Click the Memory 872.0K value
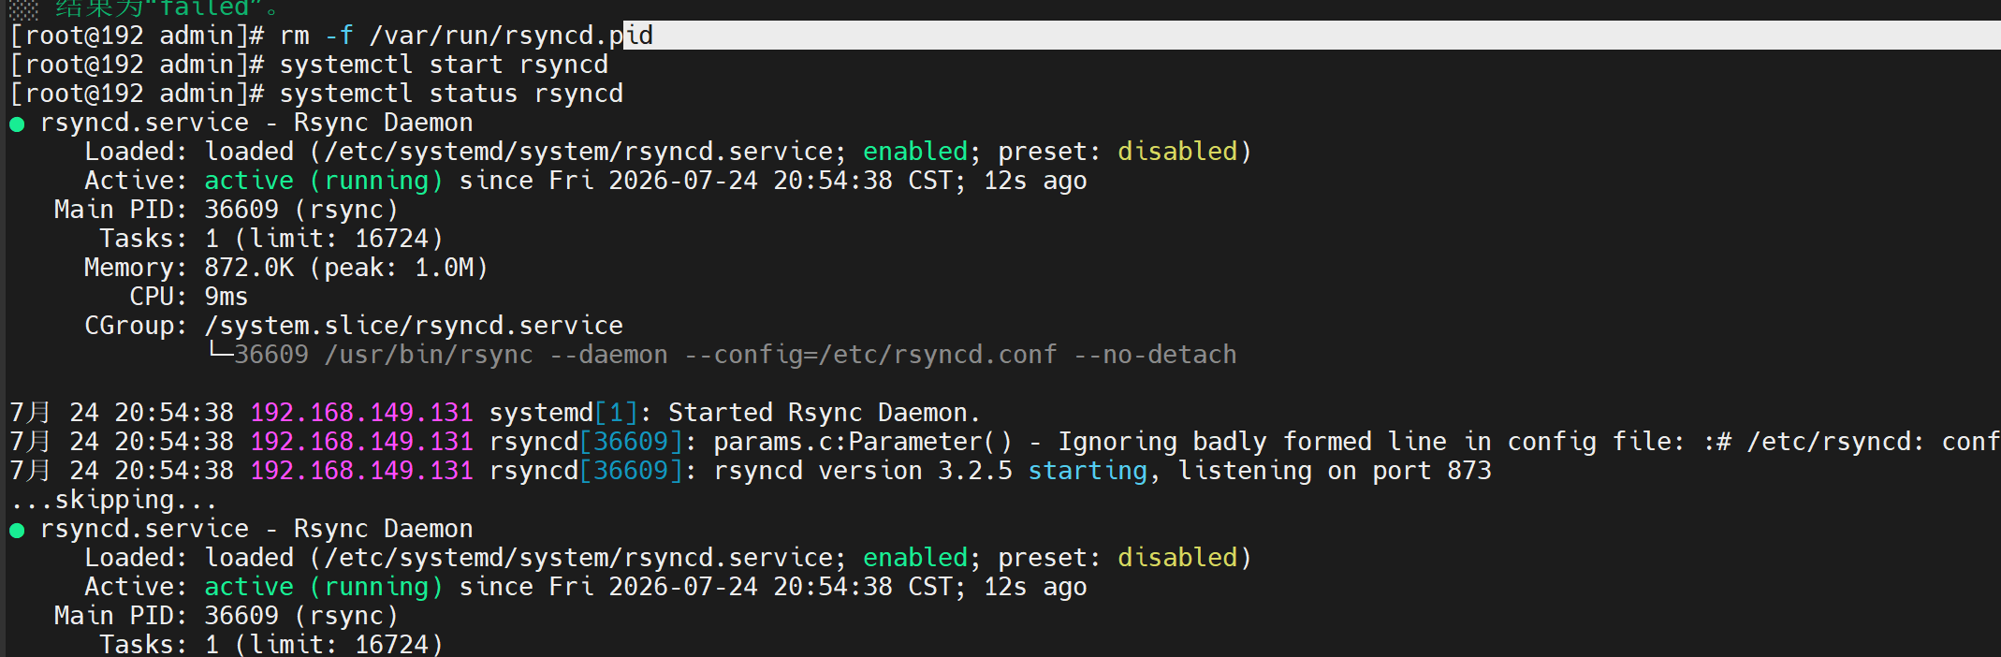This screenshot has height=657, width=2001. coord(249,268)
